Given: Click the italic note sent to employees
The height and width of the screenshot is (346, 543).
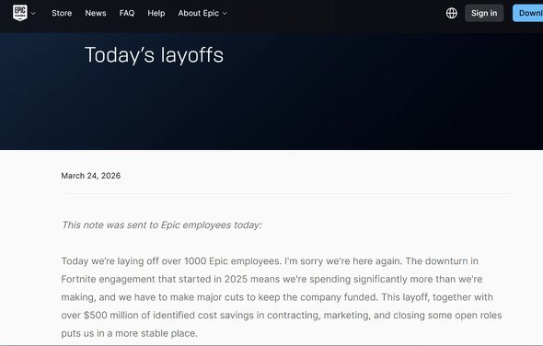Looking at the screenshot, I should (162, 225).
